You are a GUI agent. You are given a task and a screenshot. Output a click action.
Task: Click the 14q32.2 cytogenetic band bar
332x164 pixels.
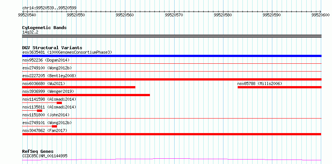172,36
